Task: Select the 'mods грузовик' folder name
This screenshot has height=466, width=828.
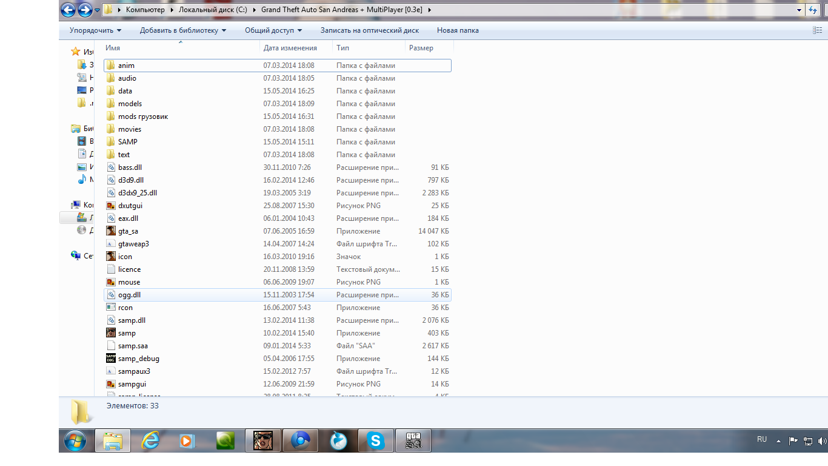Action: 143,116
